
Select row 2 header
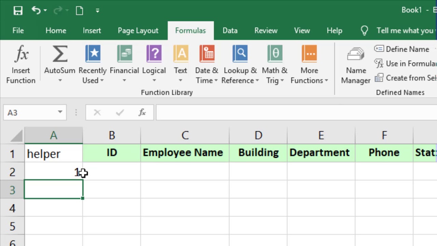pos(12,172)
